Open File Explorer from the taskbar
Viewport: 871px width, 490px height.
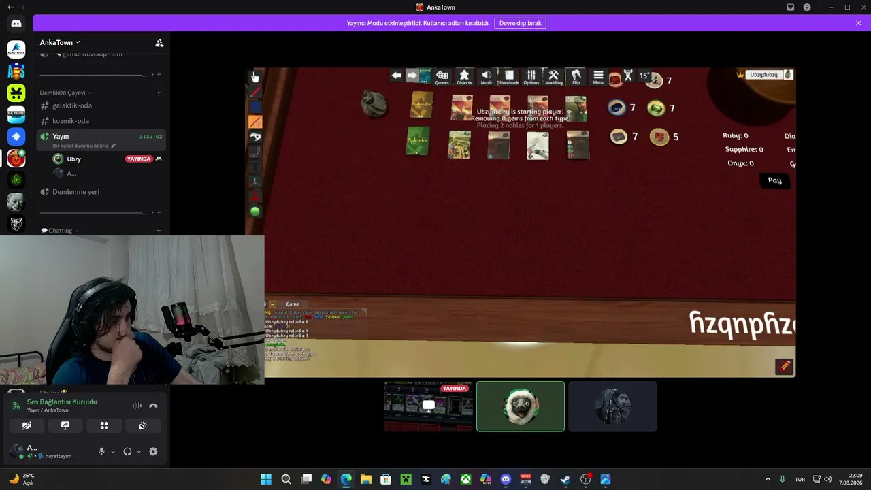click(365, 479)
